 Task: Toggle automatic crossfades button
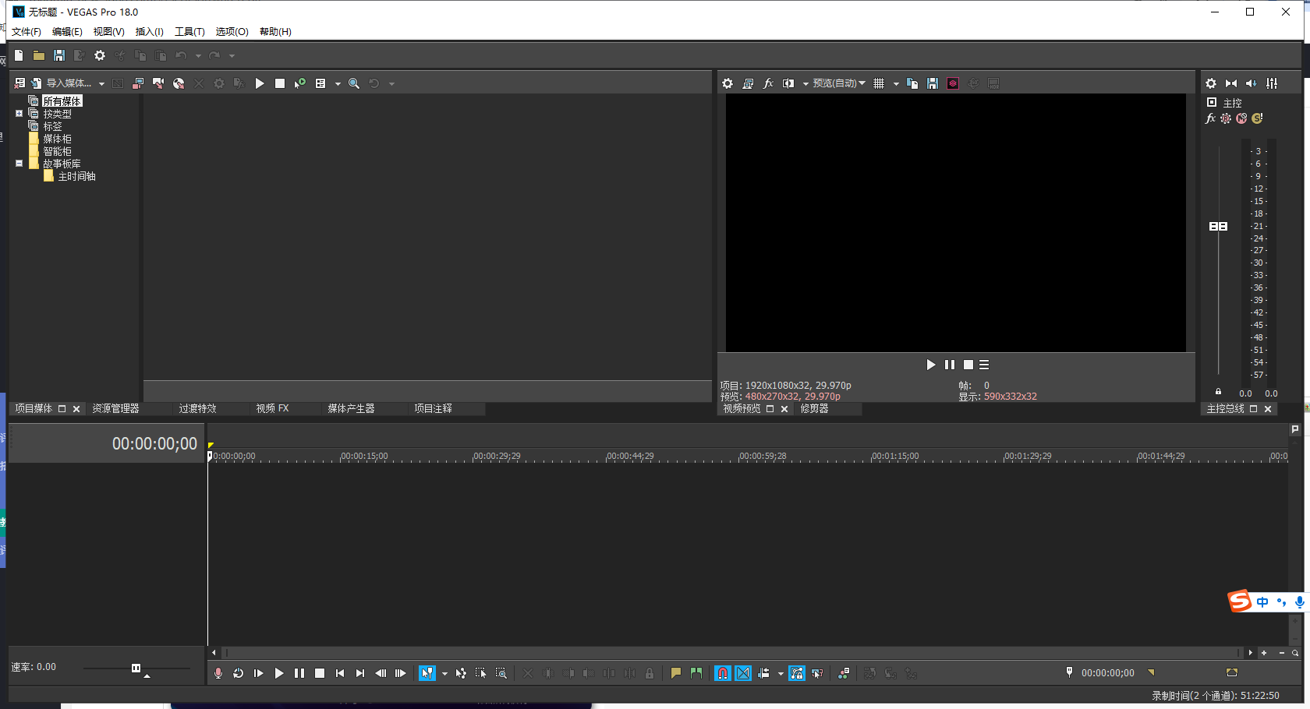pyautogui.click(x=743, y=673)
